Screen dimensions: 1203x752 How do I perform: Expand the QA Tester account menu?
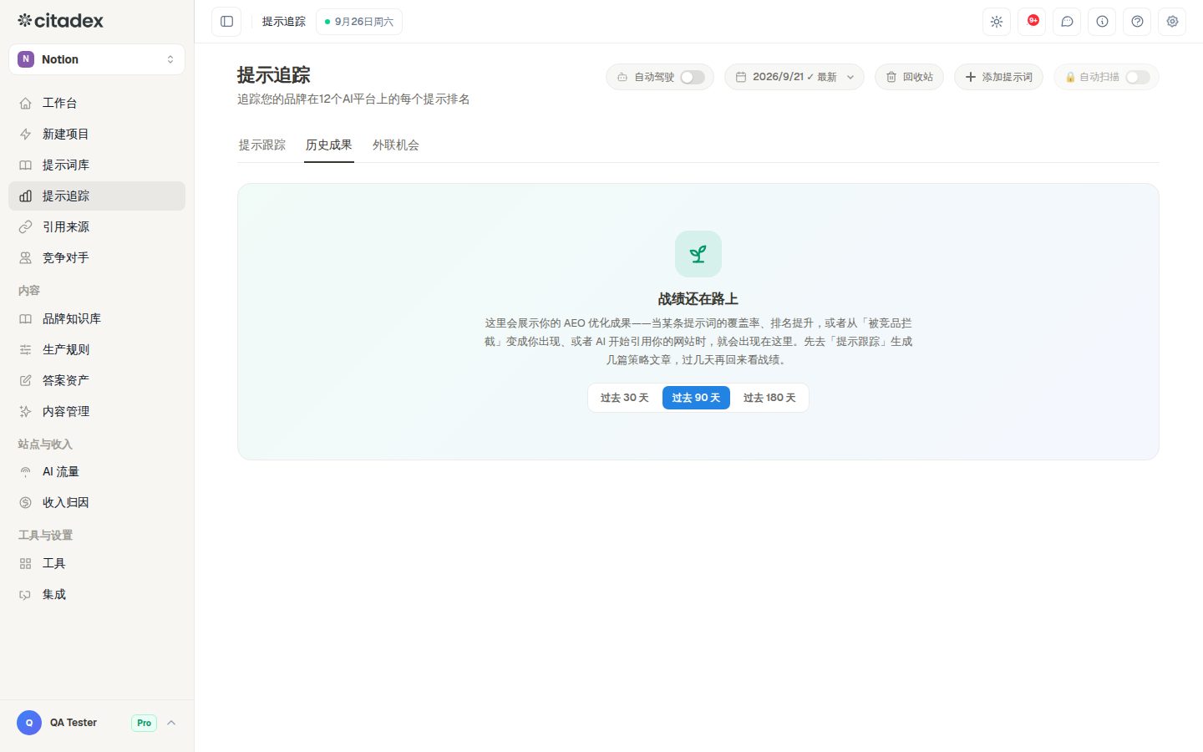(97, 723)
